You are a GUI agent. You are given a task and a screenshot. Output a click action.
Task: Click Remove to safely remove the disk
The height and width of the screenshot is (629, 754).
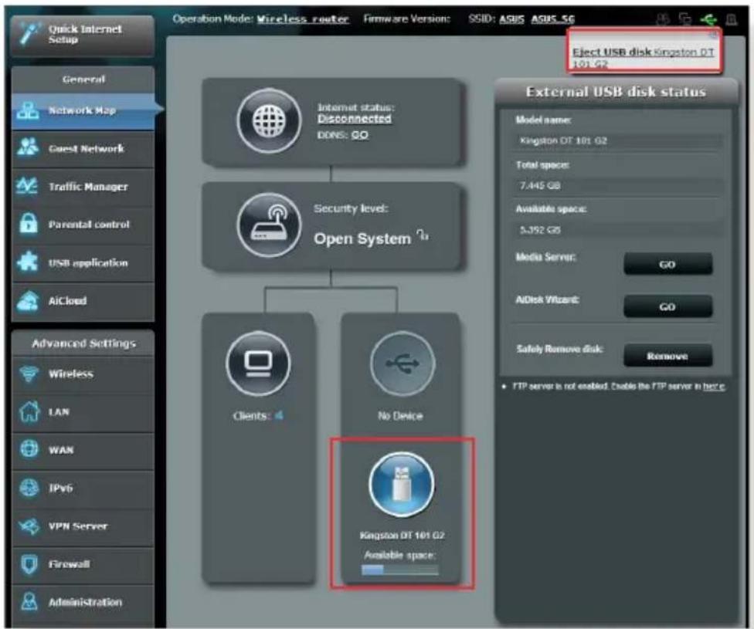click(x=668, y=356)
